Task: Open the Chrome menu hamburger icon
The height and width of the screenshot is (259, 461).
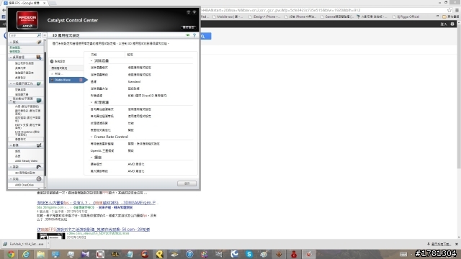Action: point(457,10)
